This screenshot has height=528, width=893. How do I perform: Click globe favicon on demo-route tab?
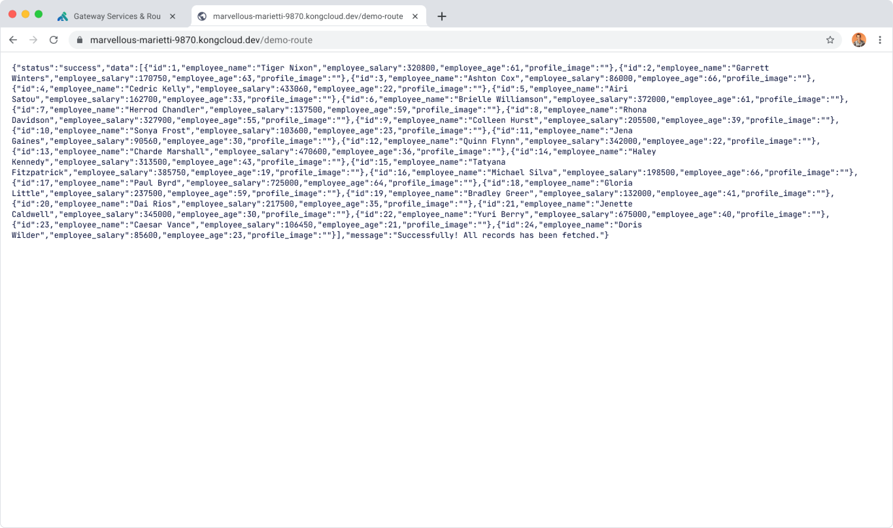tap(202, 16)
